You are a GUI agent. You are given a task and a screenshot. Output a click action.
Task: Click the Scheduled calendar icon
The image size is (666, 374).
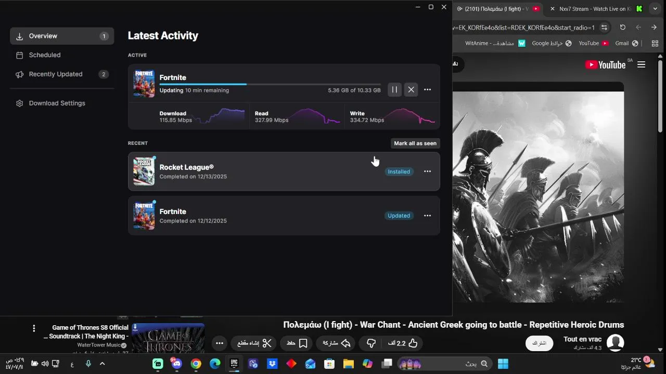[x=20, y=55]
